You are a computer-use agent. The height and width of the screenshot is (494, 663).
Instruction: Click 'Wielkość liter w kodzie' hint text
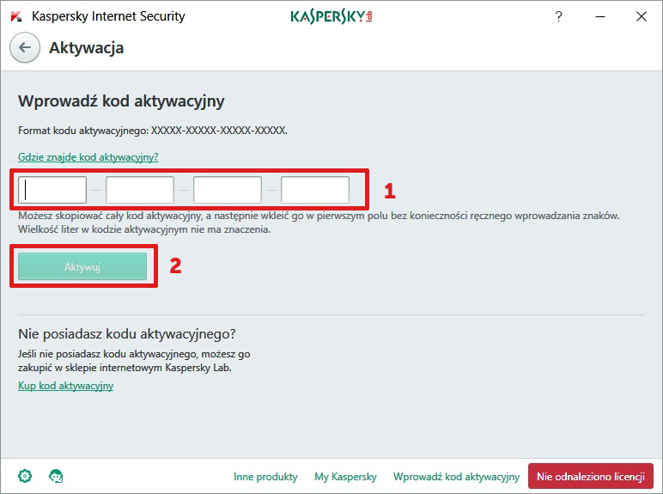point(144,229)
